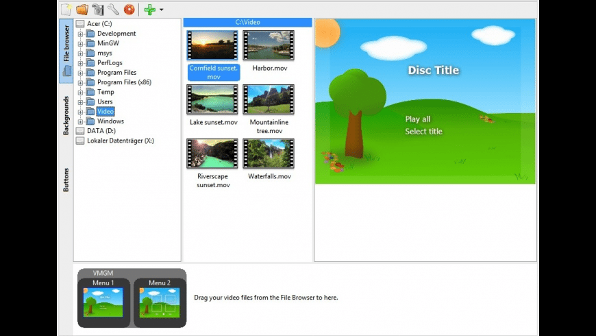
Task: Select the Disc Title text in menu preview
Action: point(434,70)
